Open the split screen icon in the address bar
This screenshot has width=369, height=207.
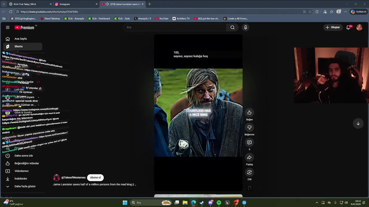click(x=304, y=12)
